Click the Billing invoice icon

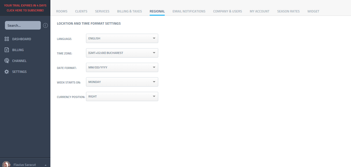point(7,50)
